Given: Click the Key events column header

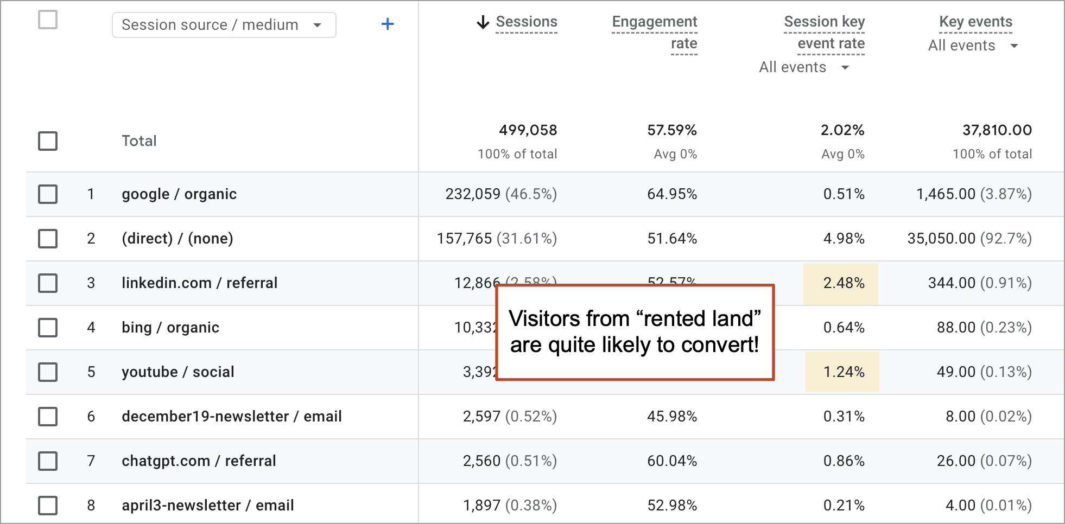Looking at the screenshot, I should [x=975, y=22].
